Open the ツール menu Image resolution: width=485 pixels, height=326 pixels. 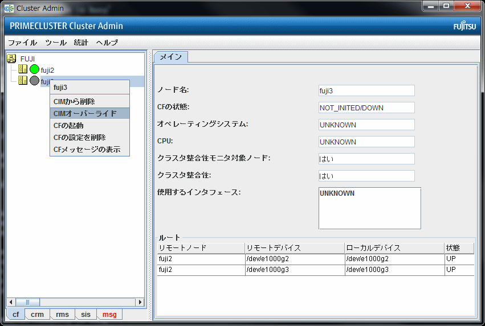(56, 43)
